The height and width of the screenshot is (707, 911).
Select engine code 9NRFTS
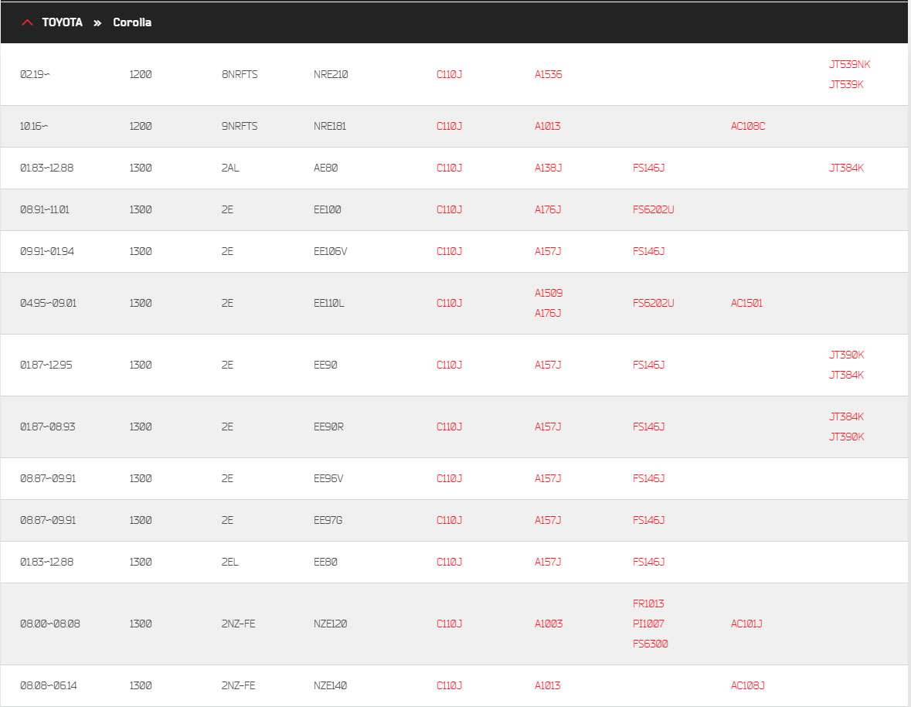coord(240,126)
